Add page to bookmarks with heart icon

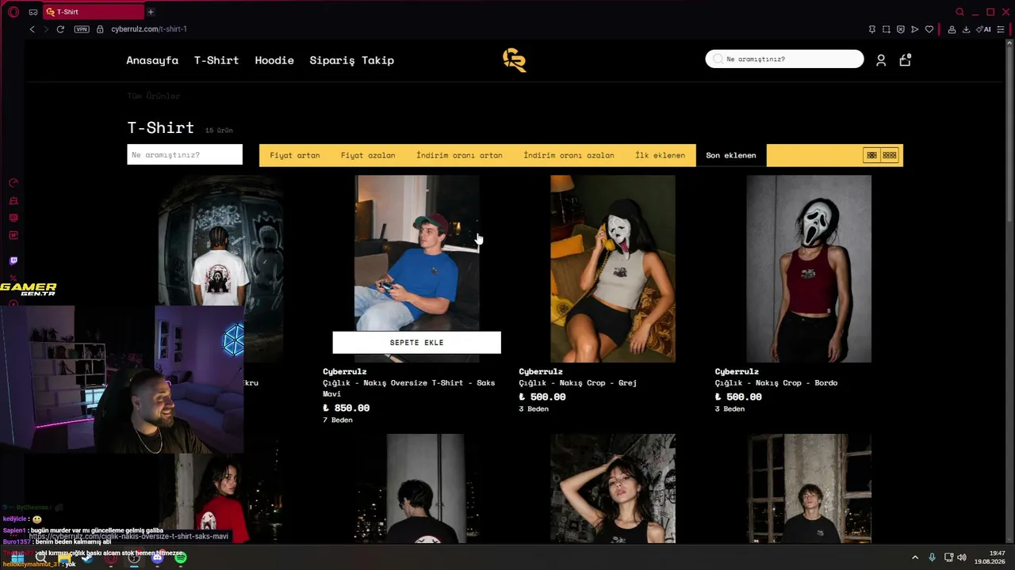point(929,29)
